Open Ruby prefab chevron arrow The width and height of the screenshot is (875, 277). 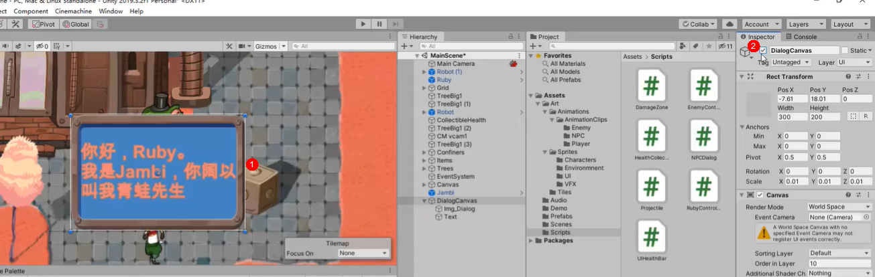pos(522,80)
